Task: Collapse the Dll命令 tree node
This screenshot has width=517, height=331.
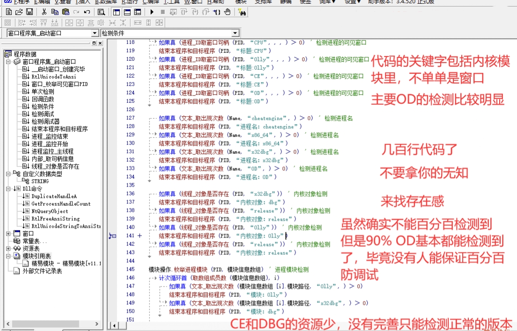Action: 8,189
